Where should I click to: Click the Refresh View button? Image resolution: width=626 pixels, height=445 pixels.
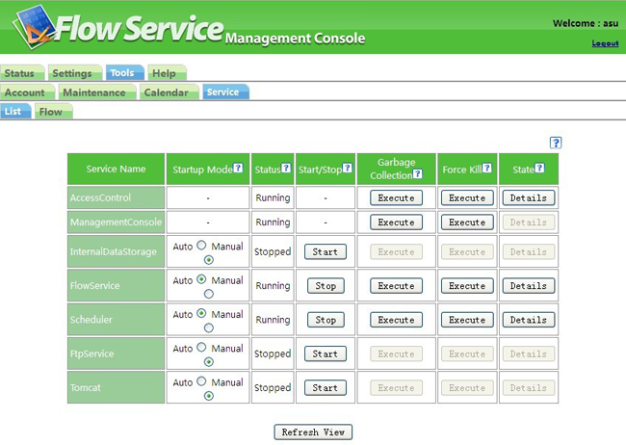tap(313, 432)
